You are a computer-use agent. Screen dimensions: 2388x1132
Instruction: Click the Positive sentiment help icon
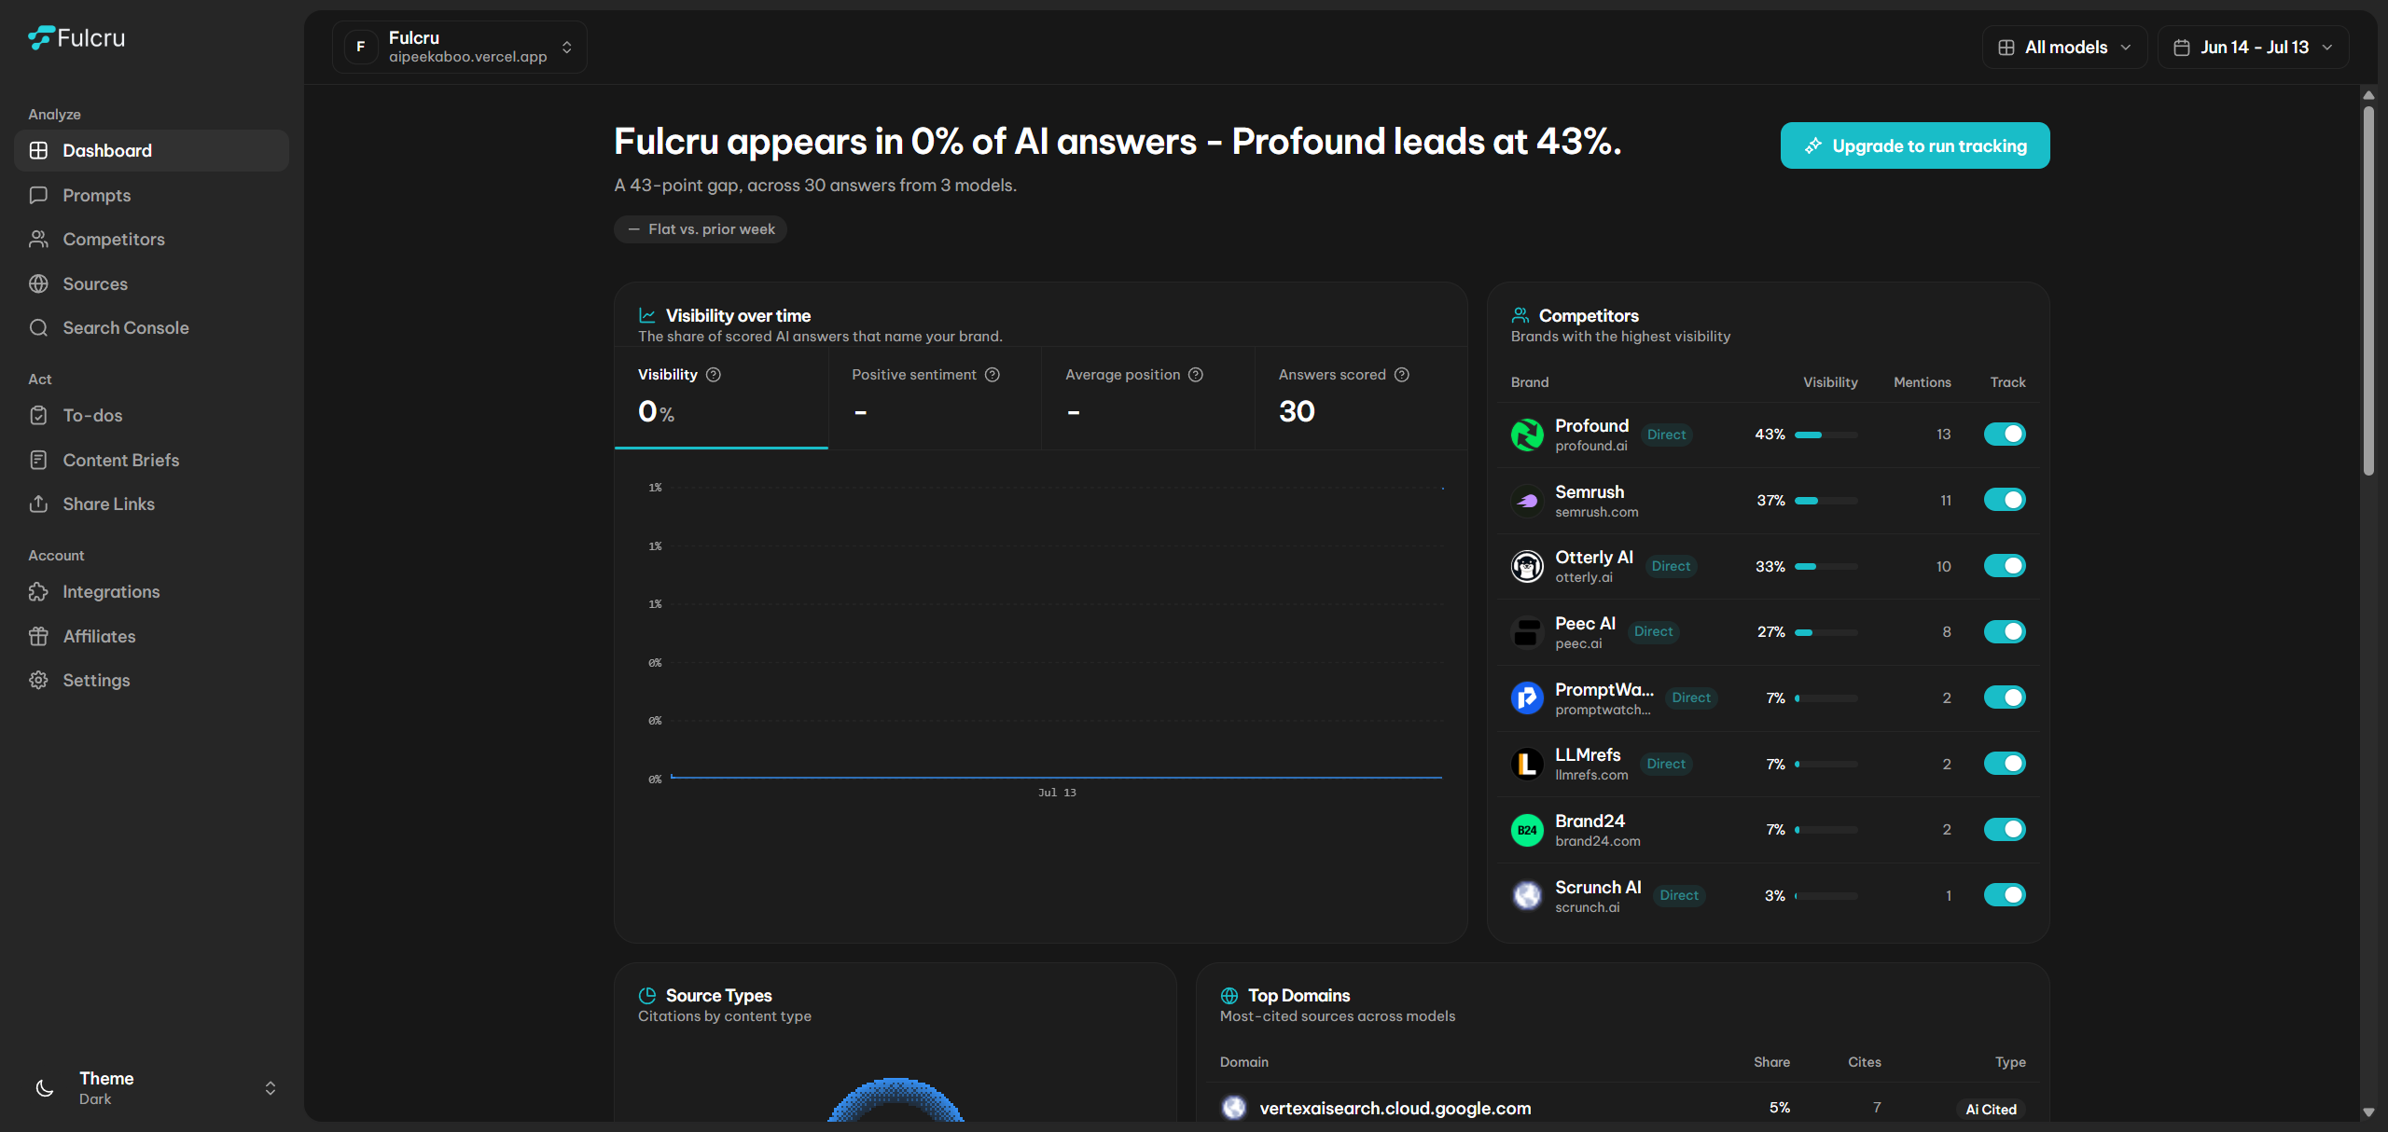point(993,374)
